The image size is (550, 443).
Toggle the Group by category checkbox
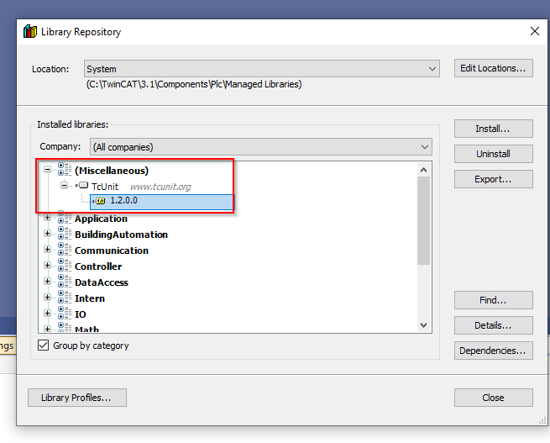pos(43,345)
